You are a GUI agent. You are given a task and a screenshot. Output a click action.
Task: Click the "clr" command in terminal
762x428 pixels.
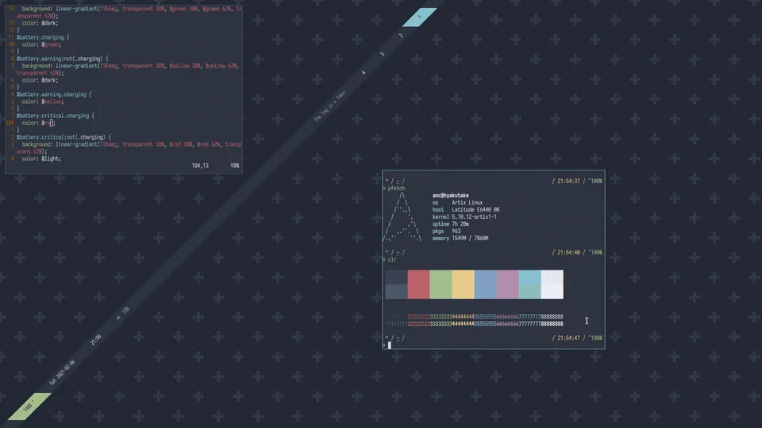[x=392, y=260]
